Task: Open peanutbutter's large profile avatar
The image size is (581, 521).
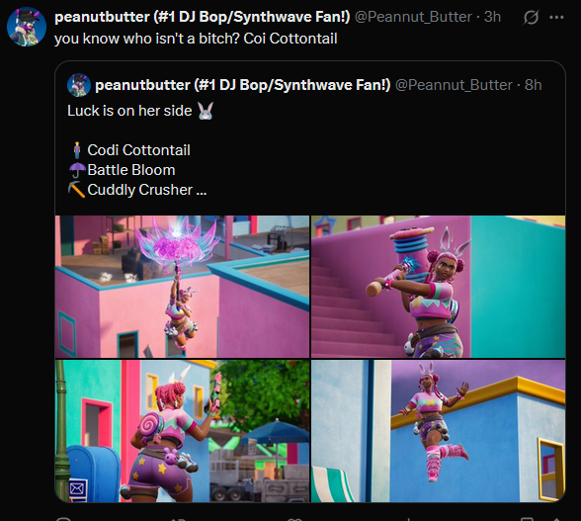Action: (x=27, y=27)
